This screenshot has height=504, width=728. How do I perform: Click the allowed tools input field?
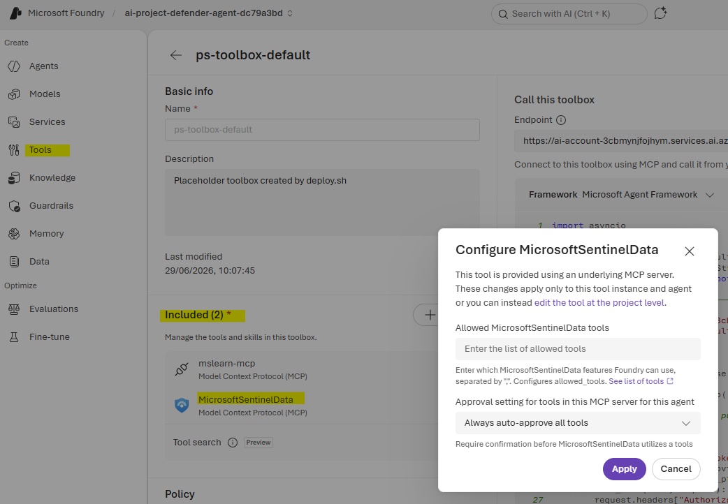click(578, 349)
